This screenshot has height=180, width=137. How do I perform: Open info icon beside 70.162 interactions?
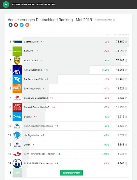[x=126, y=60]
